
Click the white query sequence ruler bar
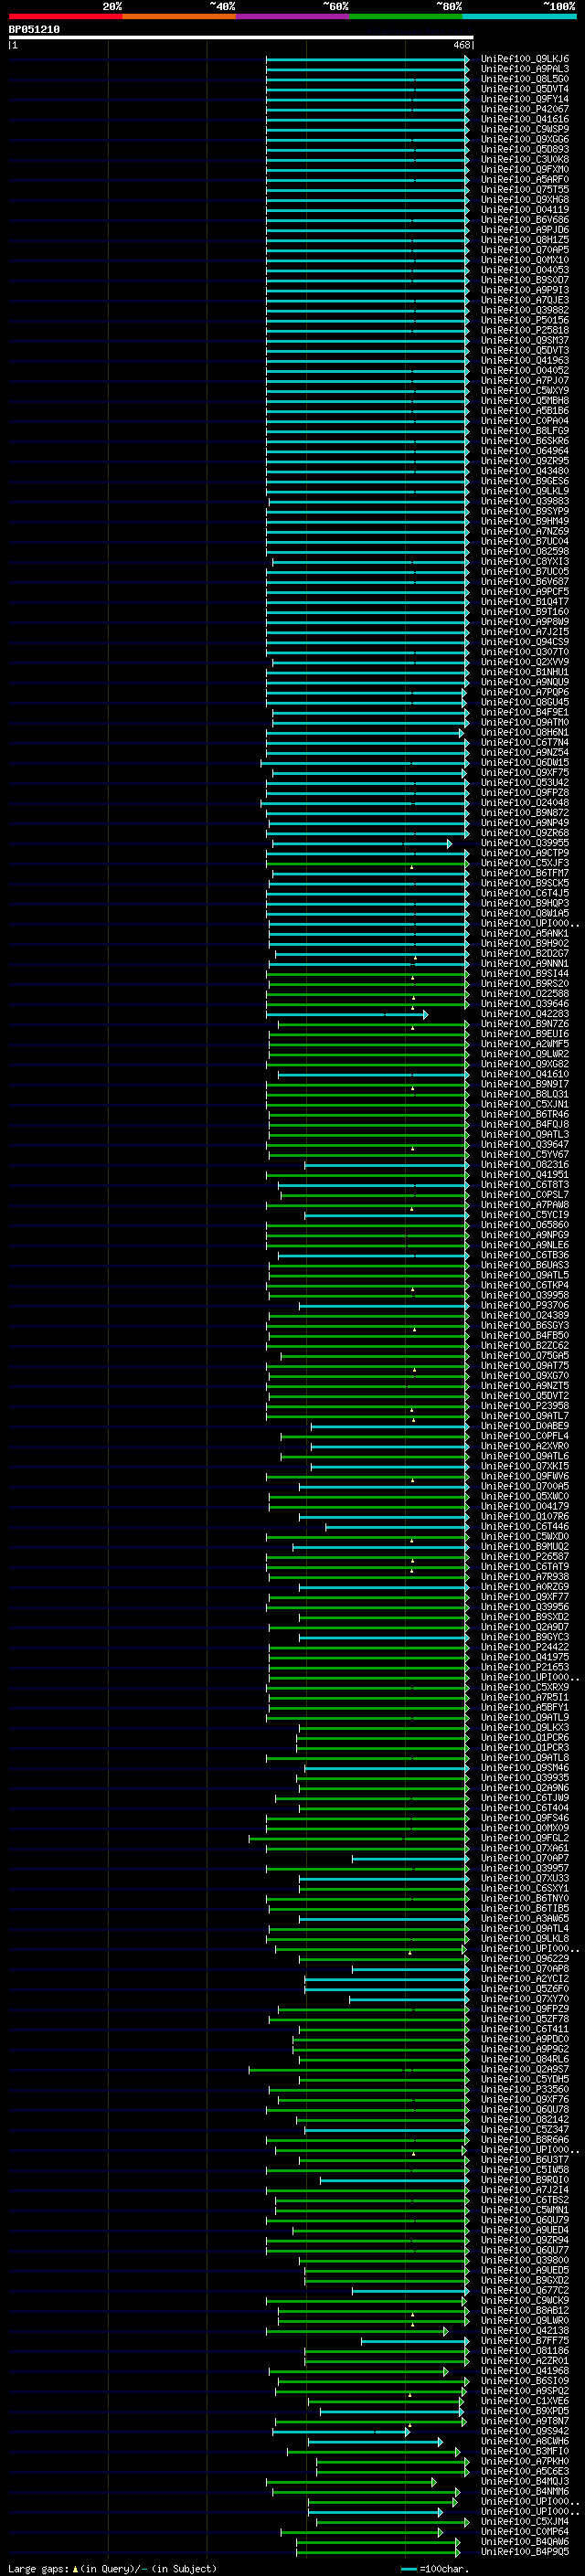241,38
